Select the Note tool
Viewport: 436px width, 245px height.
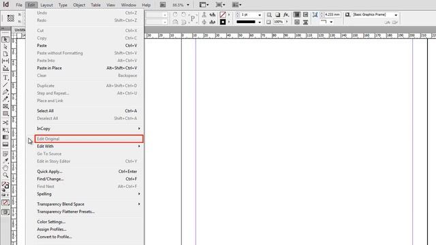[5, 154]
